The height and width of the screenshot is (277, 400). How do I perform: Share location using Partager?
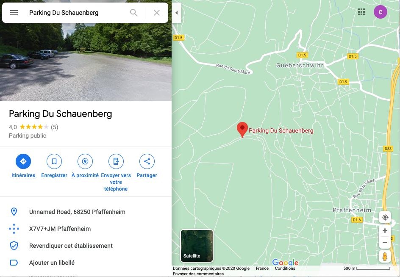click(147, 161)
